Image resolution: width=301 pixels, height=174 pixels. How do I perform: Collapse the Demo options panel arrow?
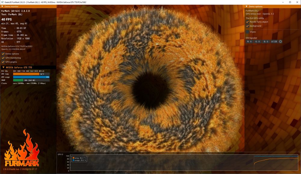pos(247,6)
